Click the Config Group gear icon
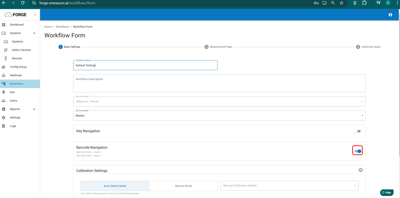 coord(3,67)
